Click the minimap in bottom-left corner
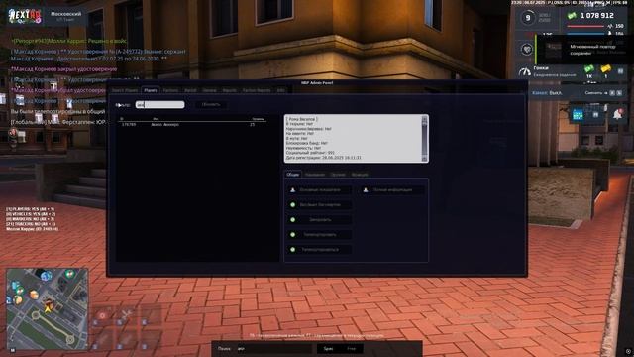634x357 pixels. (48, 308)
